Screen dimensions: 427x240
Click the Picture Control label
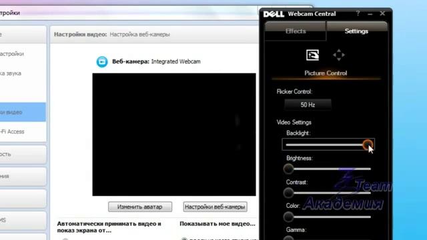pos(326,73)
